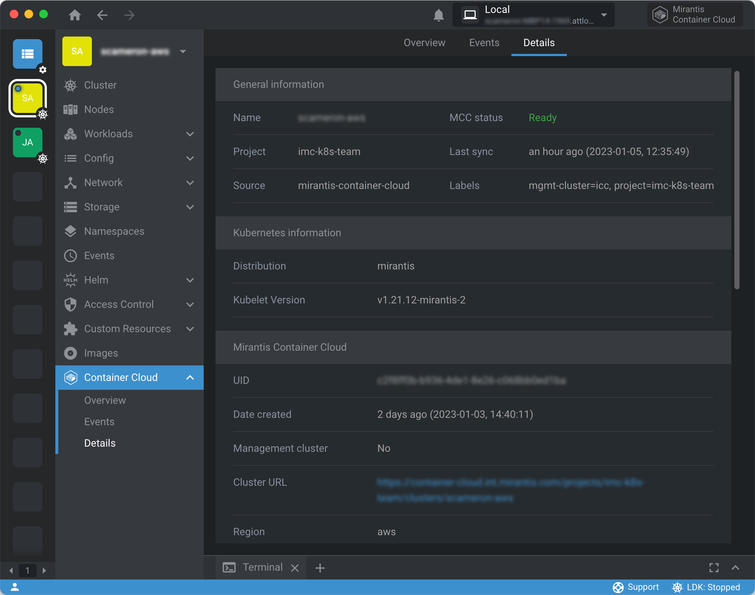
Task: Select the Events item under Container Cloud
Action: tap(100, 422)
